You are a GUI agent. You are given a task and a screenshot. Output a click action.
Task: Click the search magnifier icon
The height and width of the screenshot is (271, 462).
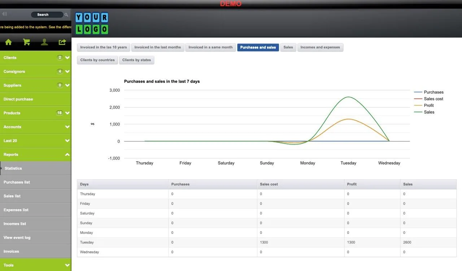coord(66,15)
